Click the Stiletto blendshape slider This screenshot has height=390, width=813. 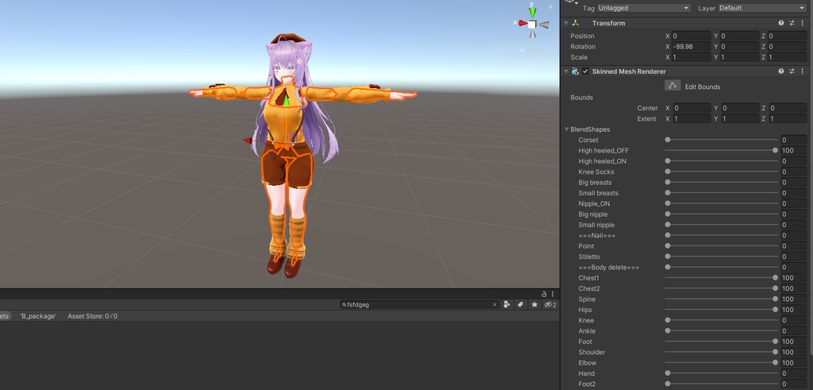pos(721,257)
